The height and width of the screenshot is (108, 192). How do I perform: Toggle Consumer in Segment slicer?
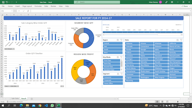(113, 77)
